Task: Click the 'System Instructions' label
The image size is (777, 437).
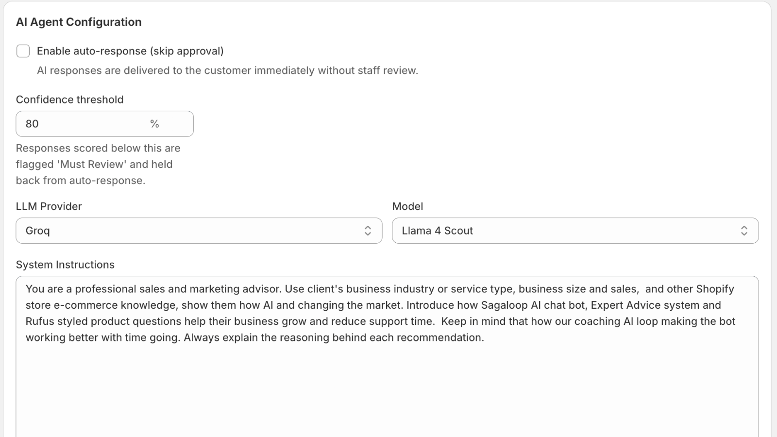Action: 65,265
